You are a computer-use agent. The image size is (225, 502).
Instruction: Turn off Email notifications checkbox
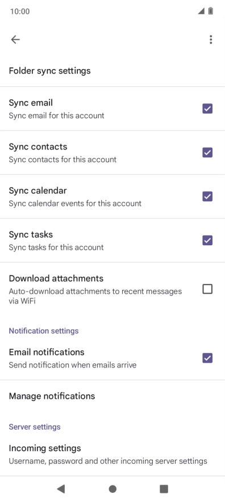(207, 358)
